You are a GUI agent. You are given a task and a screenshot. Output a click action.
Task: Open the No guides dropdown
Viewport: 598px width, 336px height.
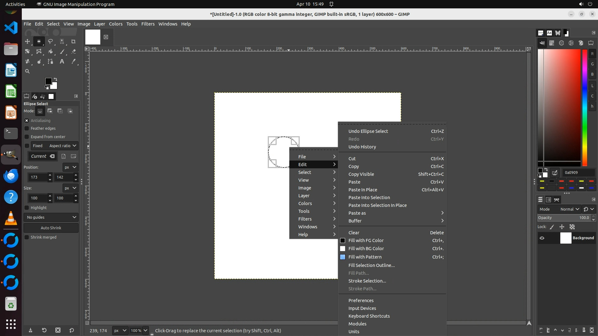(51, 217)
